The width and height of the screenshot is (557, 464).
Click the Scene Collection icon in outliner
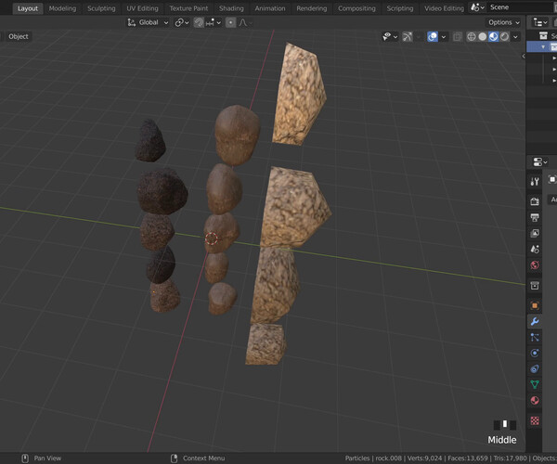pyautogui.click(x=543, y=36)
